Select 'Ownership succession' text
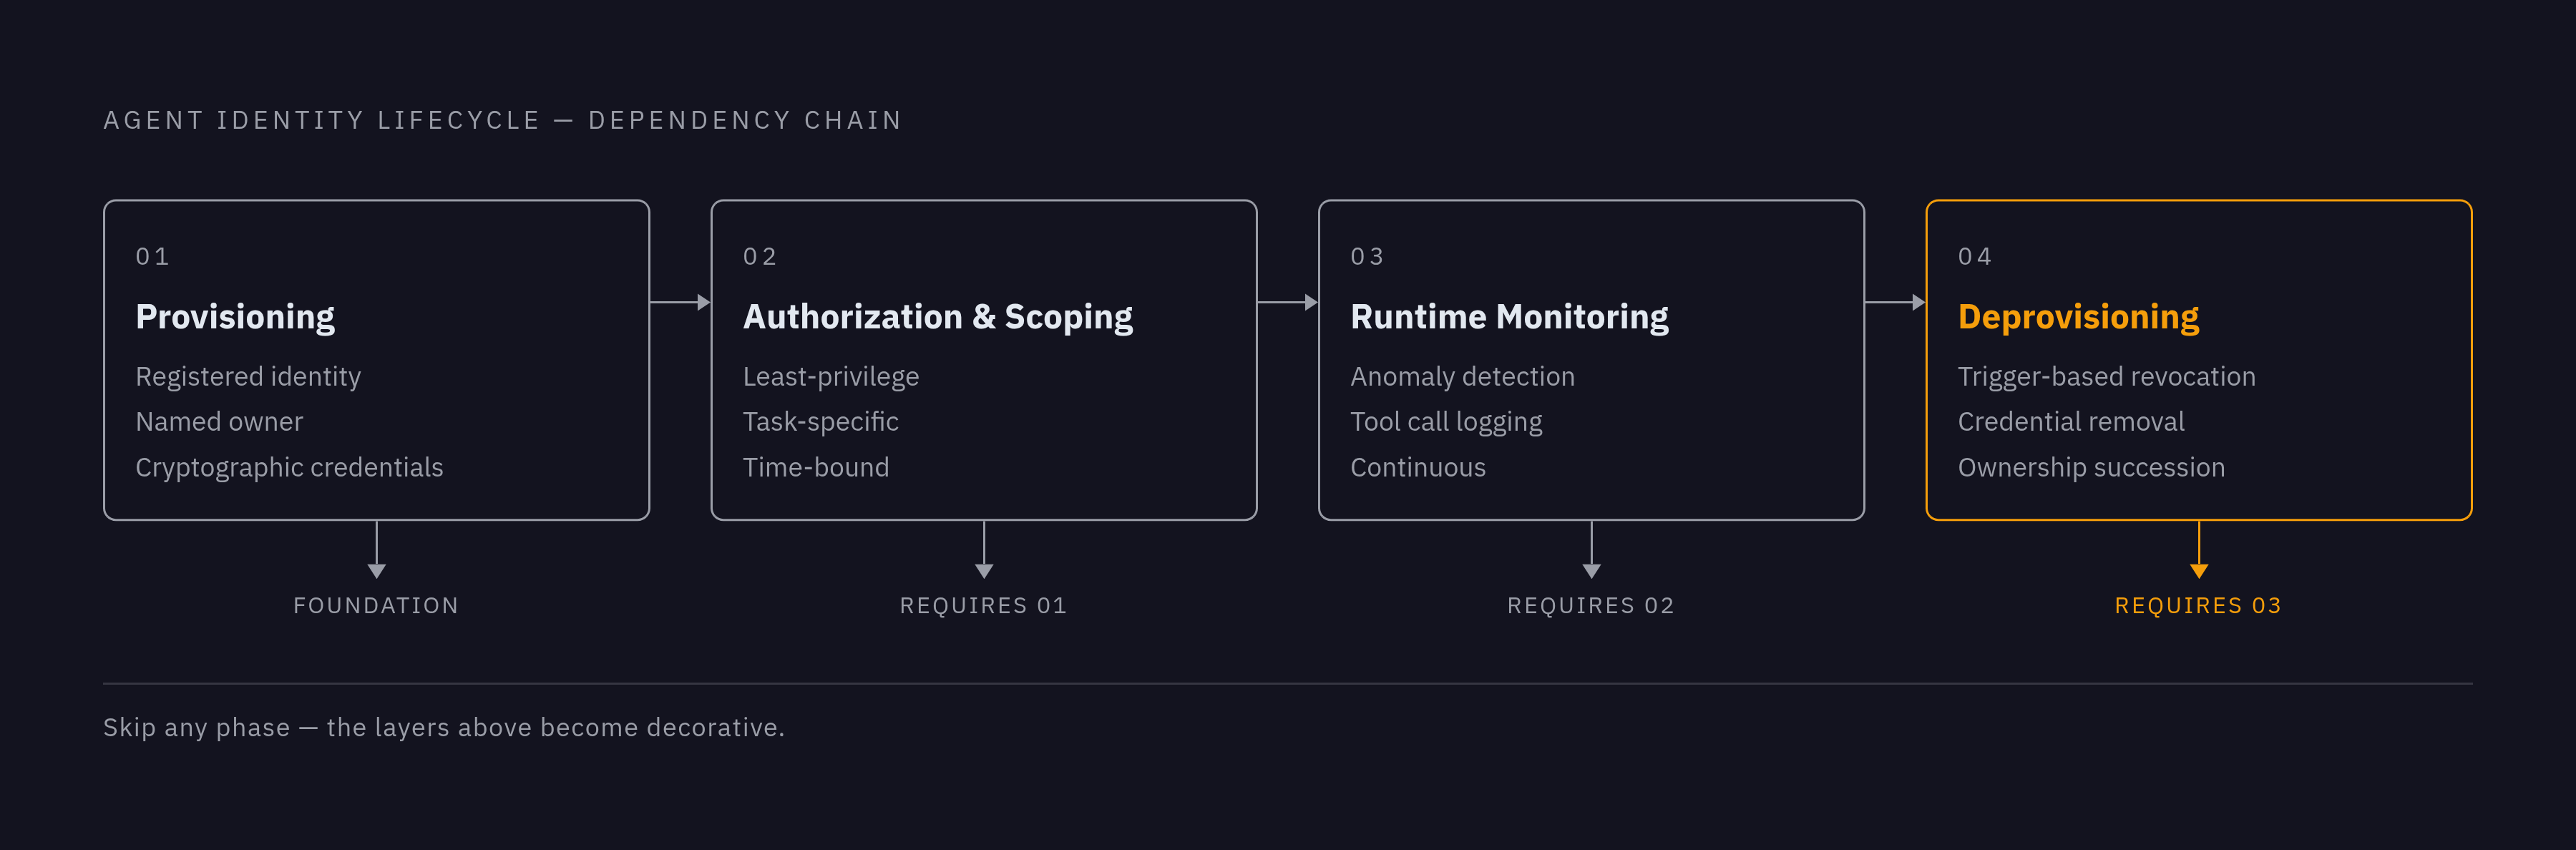This screenshot has height=850, width=2576. pyautogui.click(x=2091, y=468)
